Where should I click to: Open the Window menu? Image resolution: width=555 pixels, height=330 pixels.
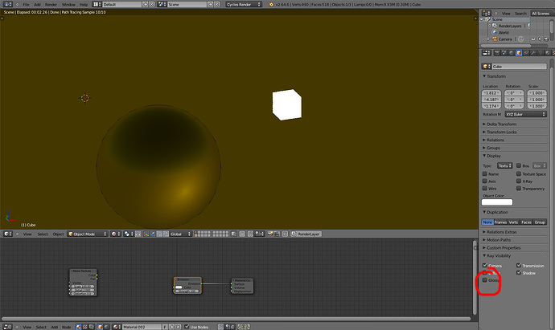tap(68, 5)
